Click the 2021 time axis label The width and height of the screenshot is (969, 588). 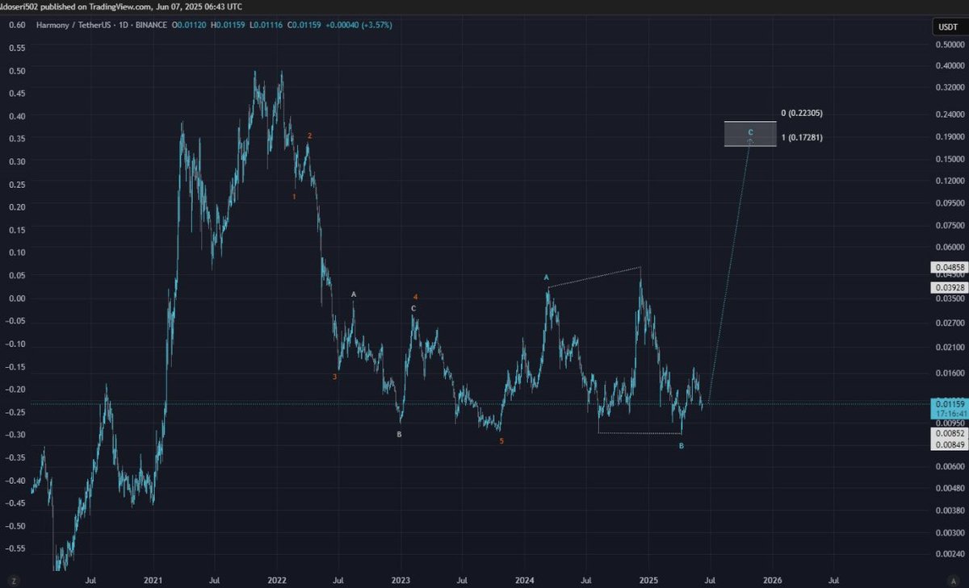[x=153, y=579]
